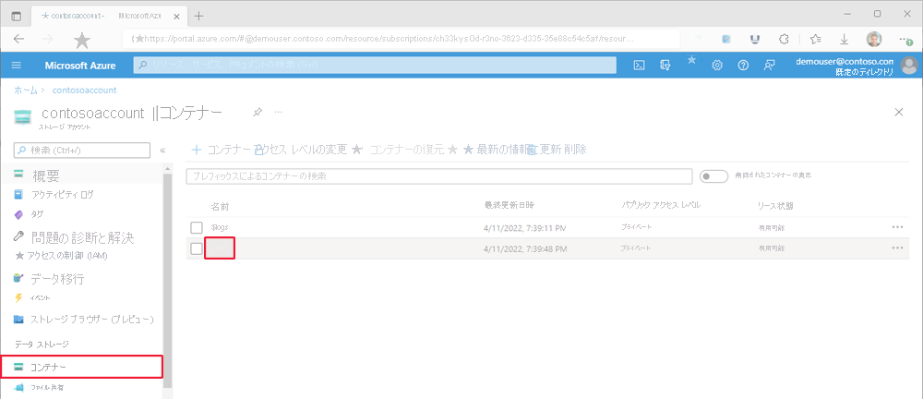
Task: Open a new browser tab with plus
Action: tap(199, 16)
